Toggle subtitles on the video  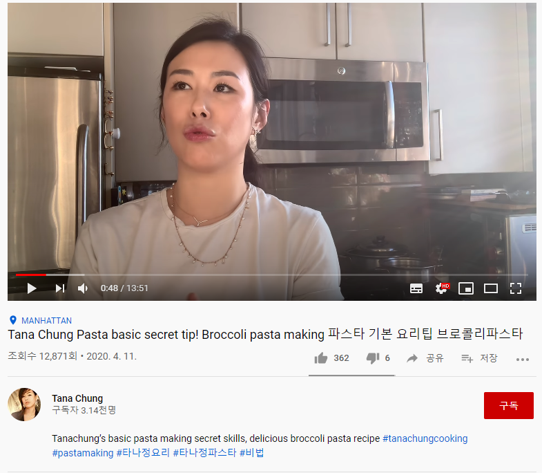416,288
